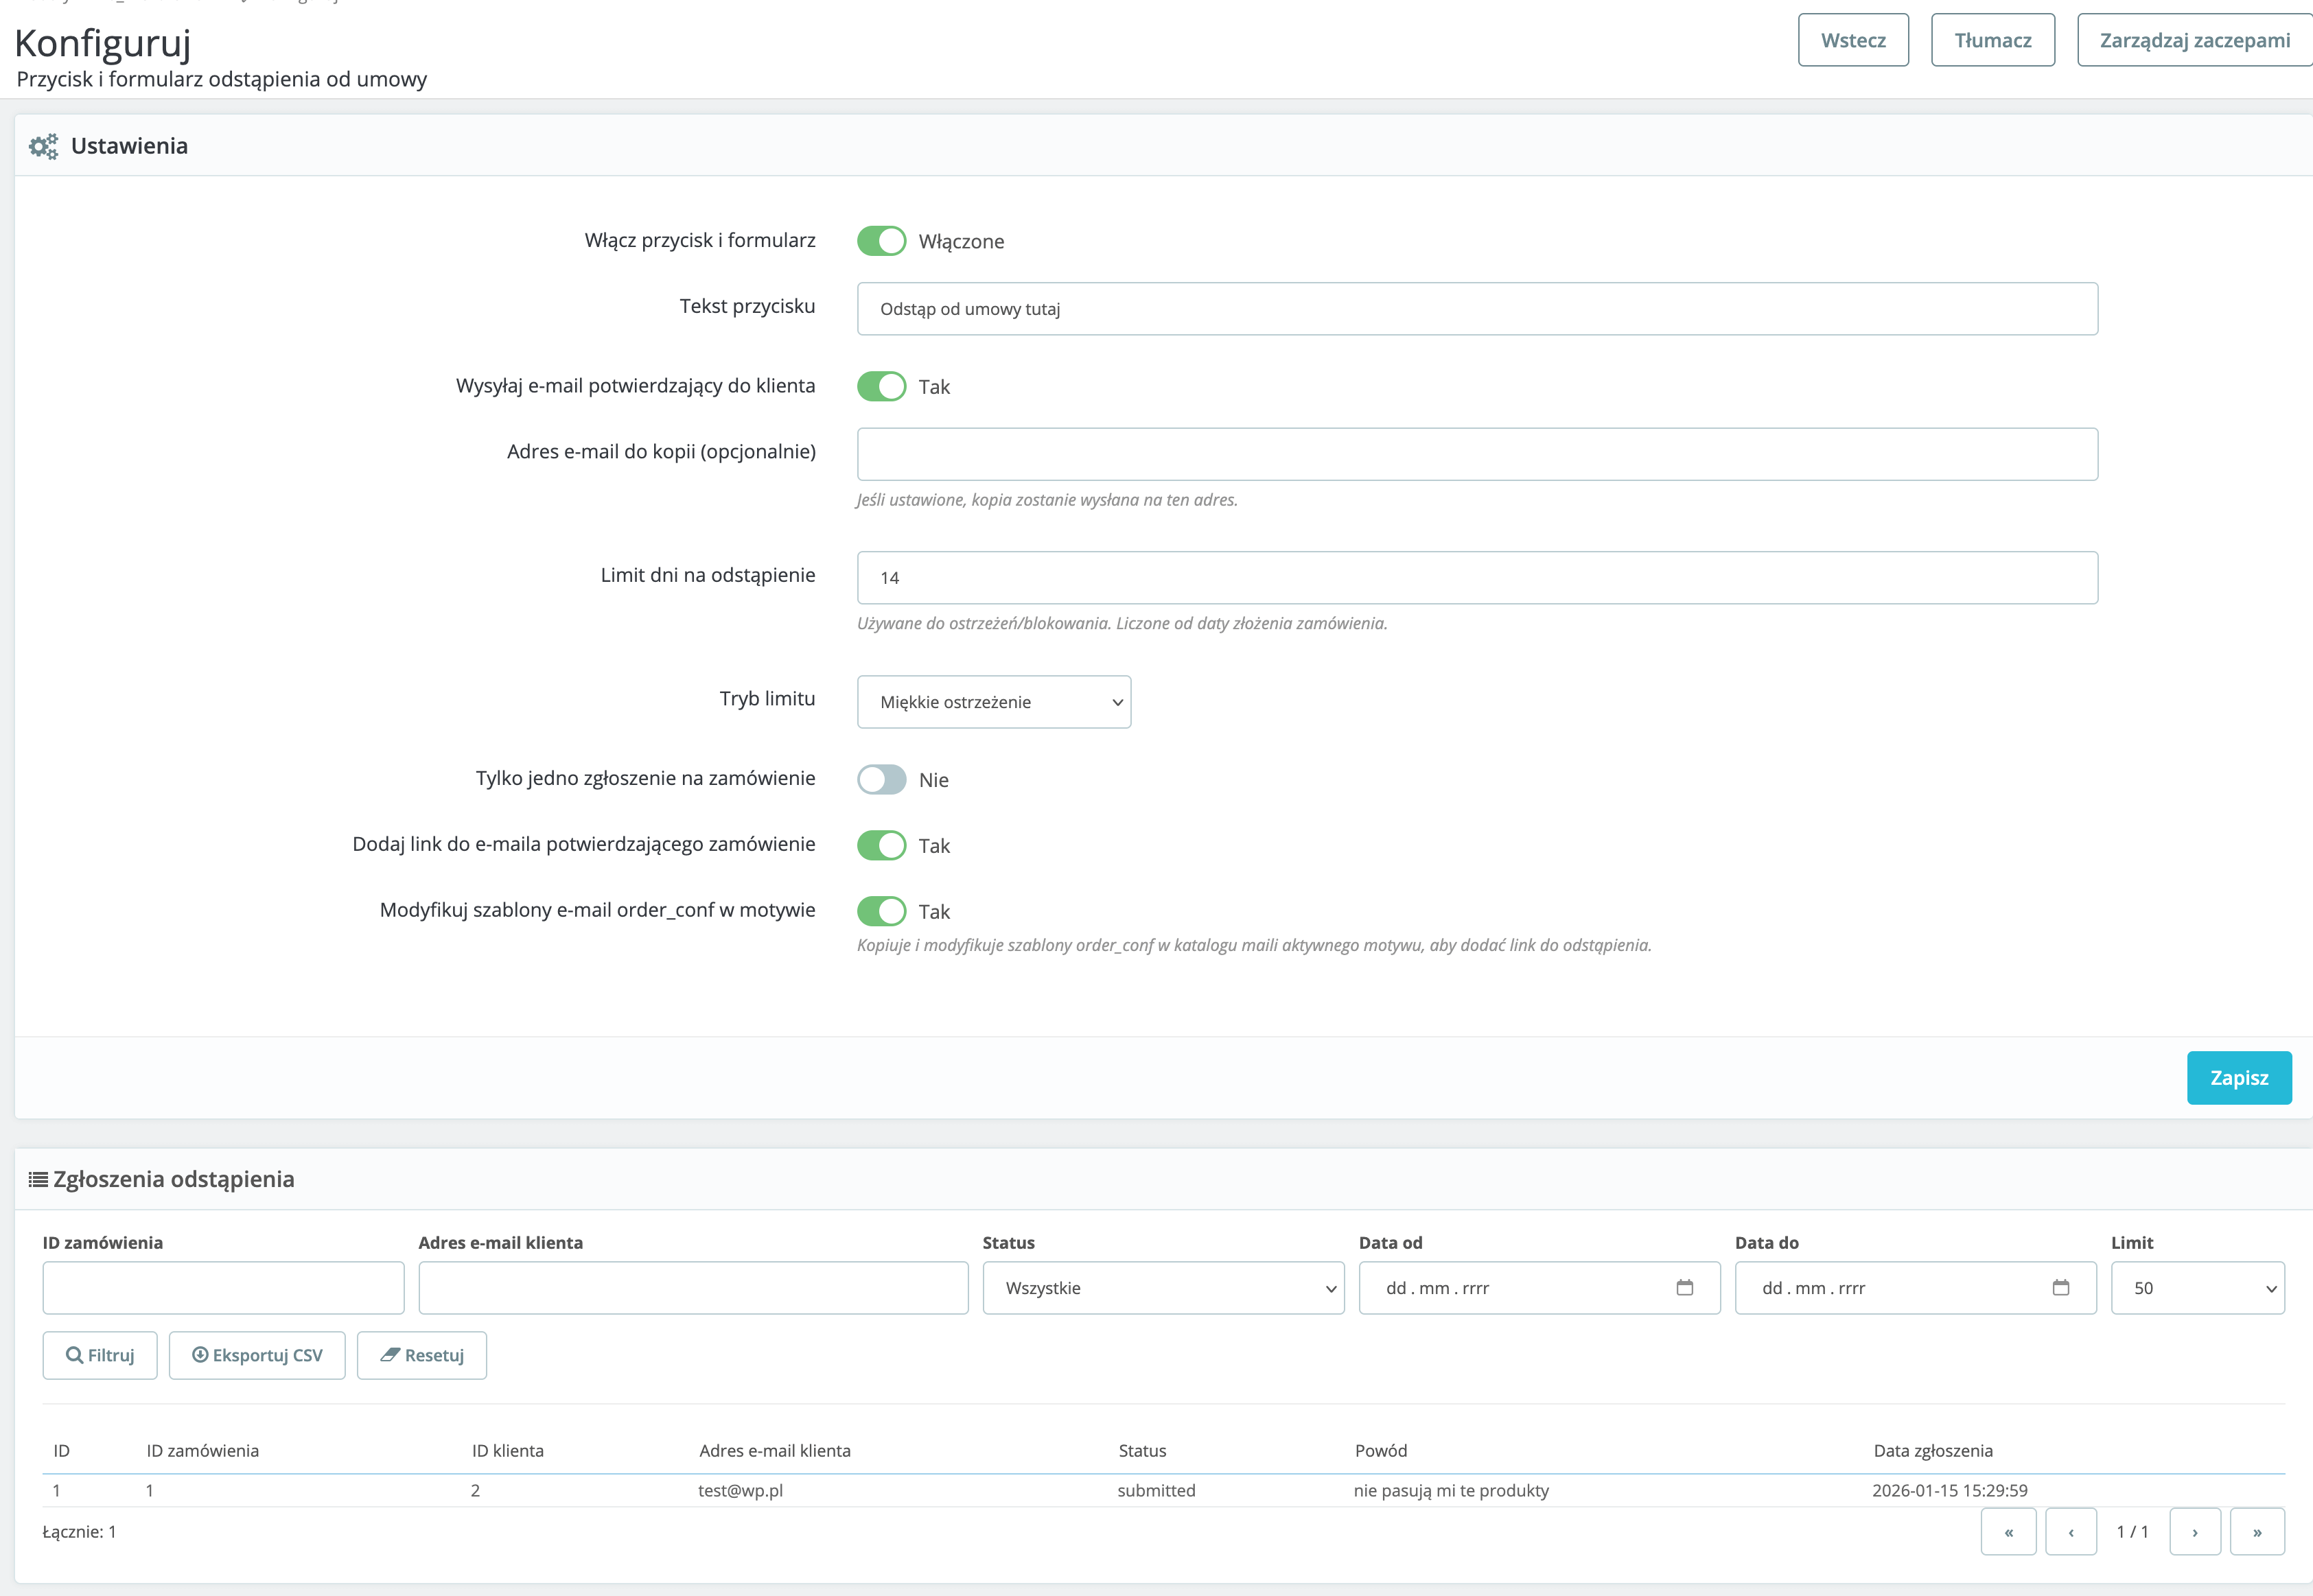This screenshot has height=1596, width=2313.
Task: Enable Tylko jedno zgłoszenie na zamówienie
Action: 881,779
